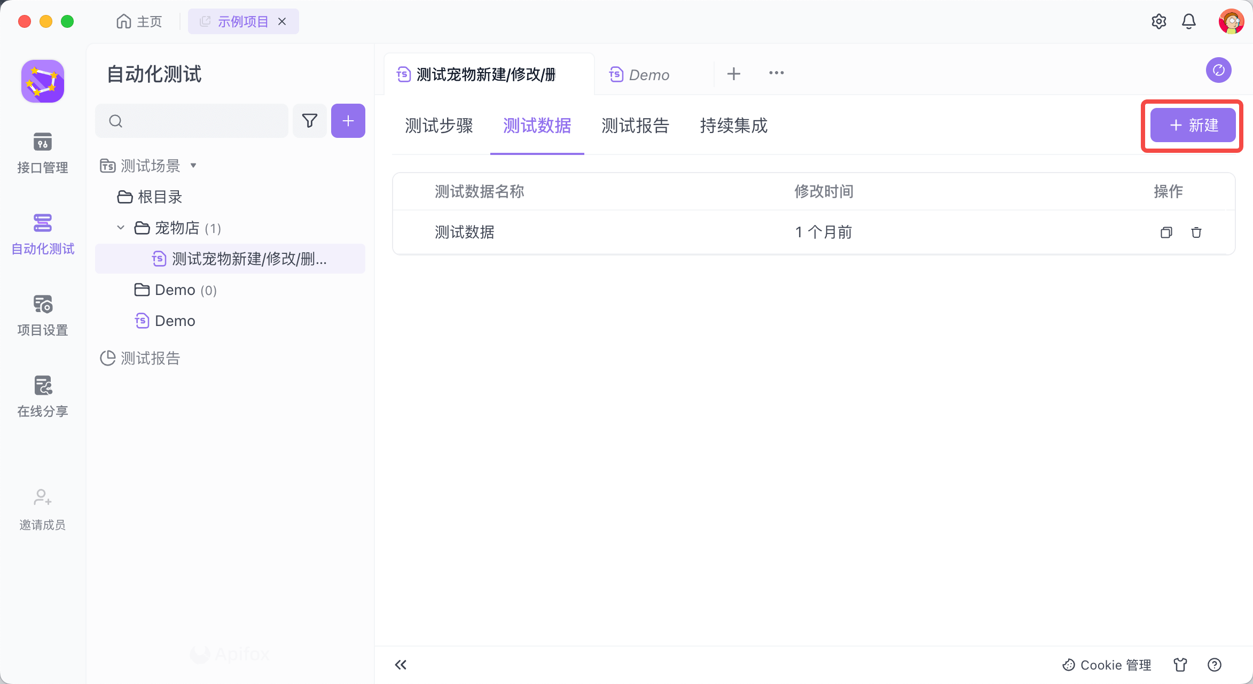This screenshot has height=684, width=1253.
Task: Click the purple compass icon top right
Action: [1218, 70]
